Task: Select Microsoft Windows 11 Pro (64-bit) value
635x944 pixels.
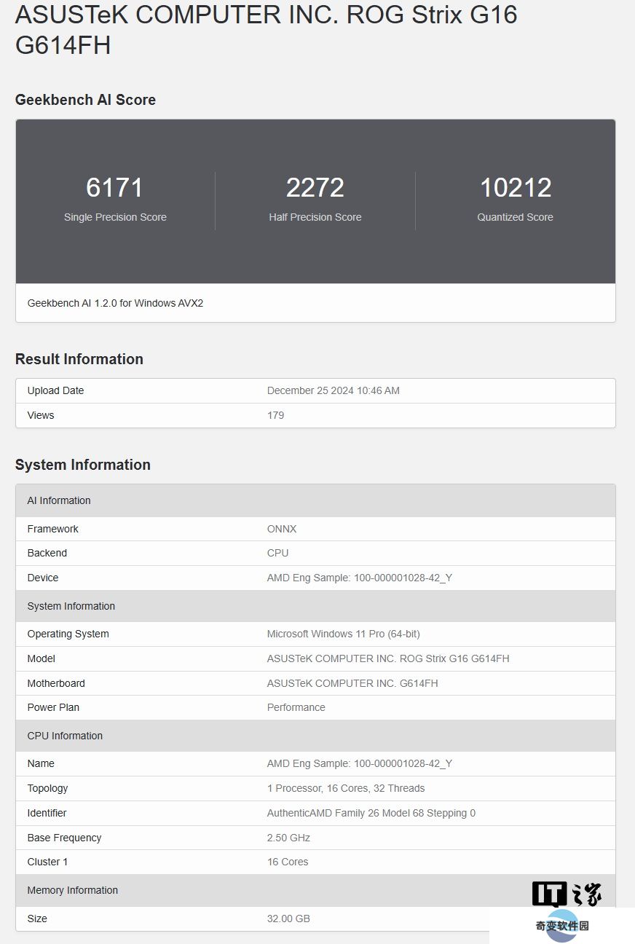Action: click(344, 634)
